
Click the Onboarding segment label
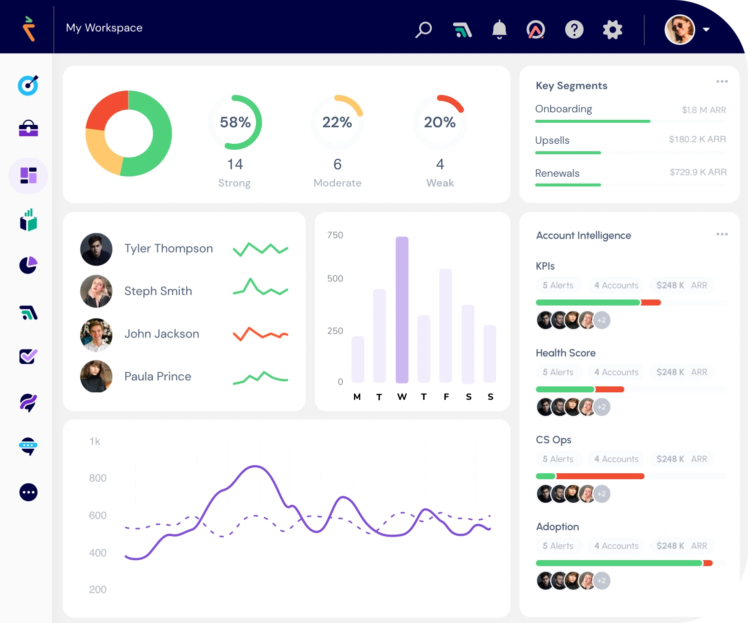[x=564, y=109]
